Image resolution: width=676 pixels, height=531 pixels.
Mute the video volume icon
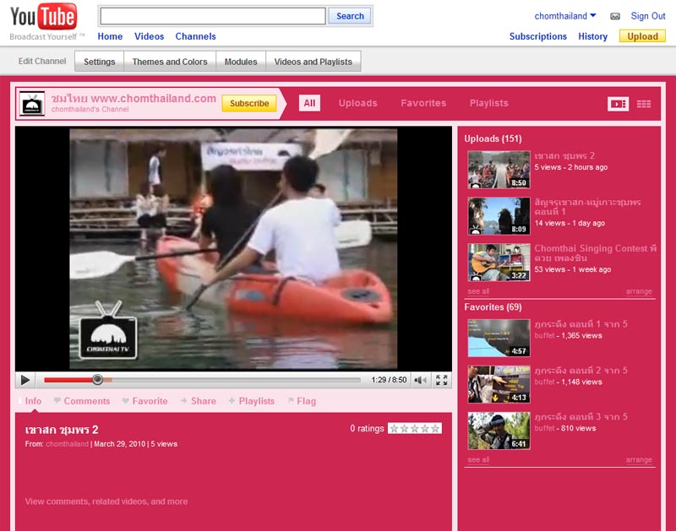coord(420,380)
